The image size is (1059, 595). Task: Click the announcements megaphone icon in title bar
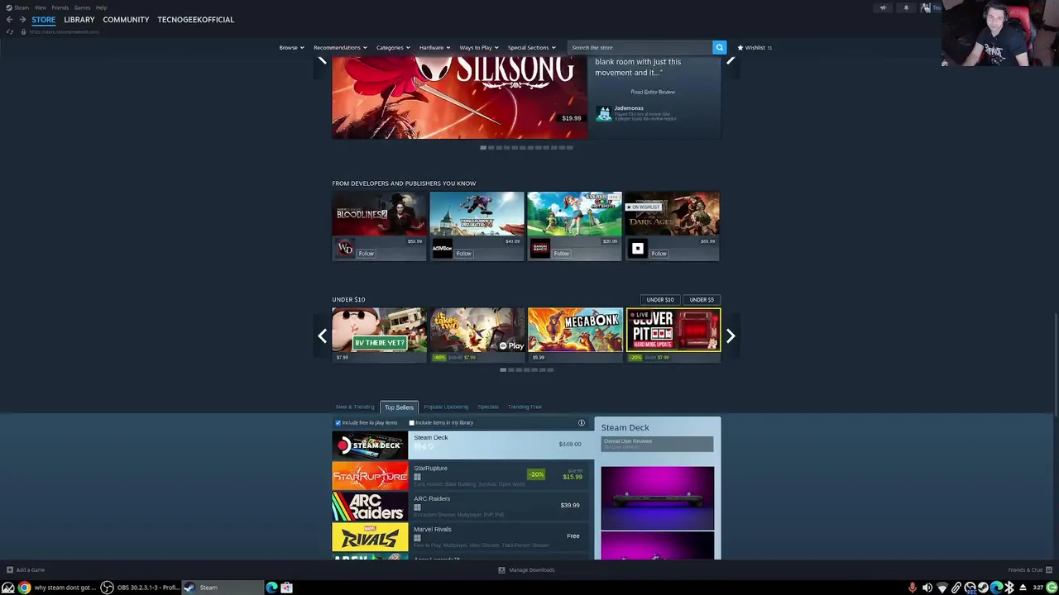pyautogui.click(x=883, y=7)
